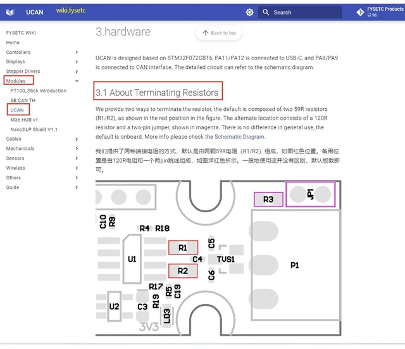Click the wiki.fysetc text in header
Screen dimensions: 405x349
point(71,11)
